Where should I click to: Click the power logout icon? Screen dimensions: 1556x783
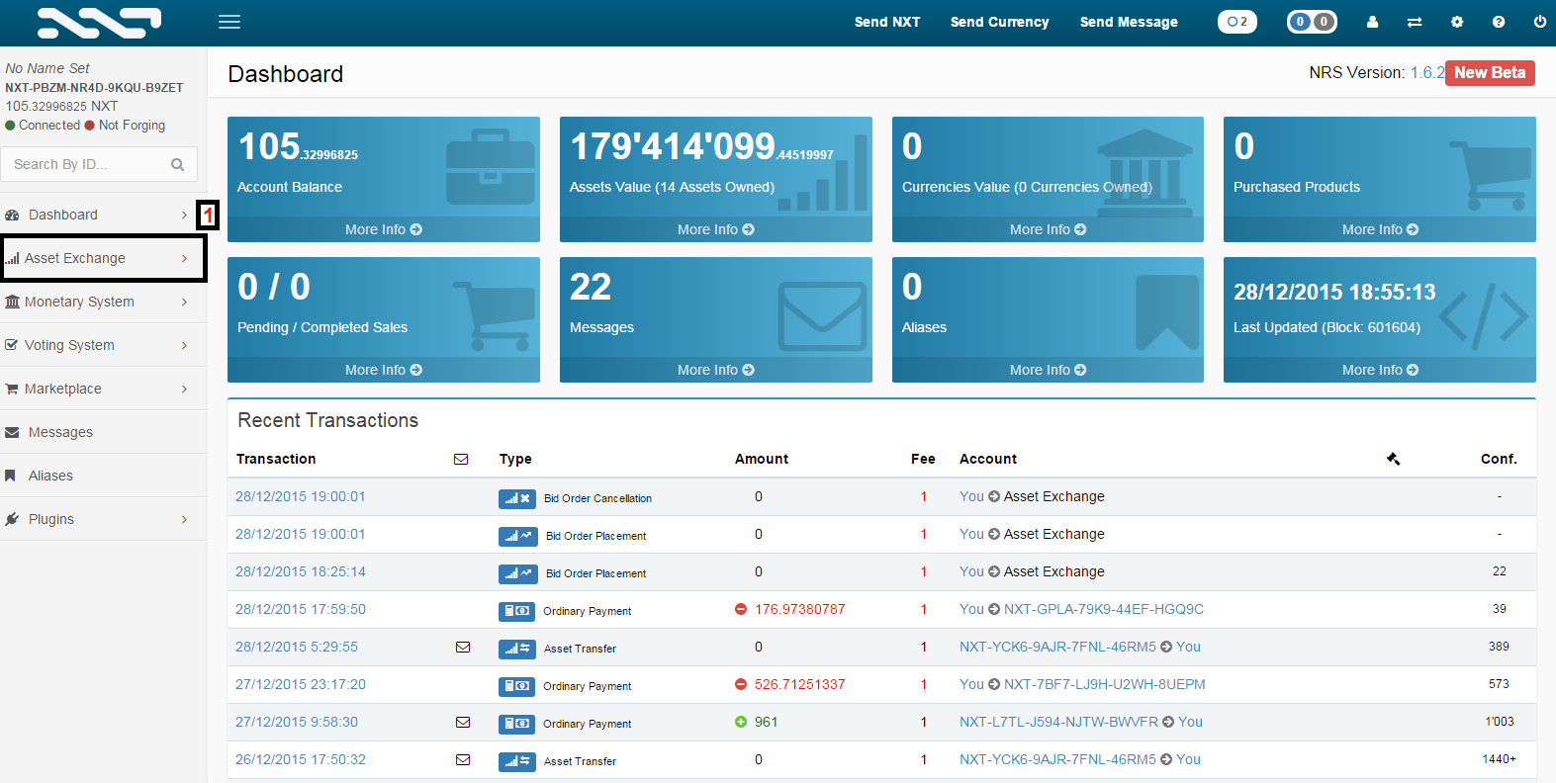pyautogui.click(x=1540, y=22)
